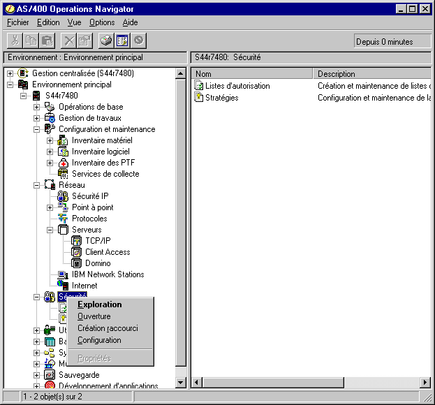This screenshot has height=405, width=435.
Task: Select Client Access tree label
Action: [108, 252]
